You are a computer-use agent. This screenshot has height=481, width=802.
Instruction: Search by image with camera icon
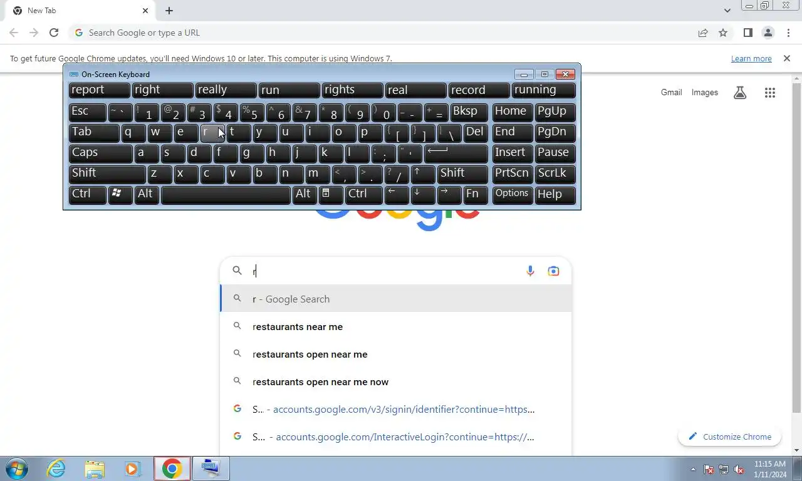click(553, 271)
